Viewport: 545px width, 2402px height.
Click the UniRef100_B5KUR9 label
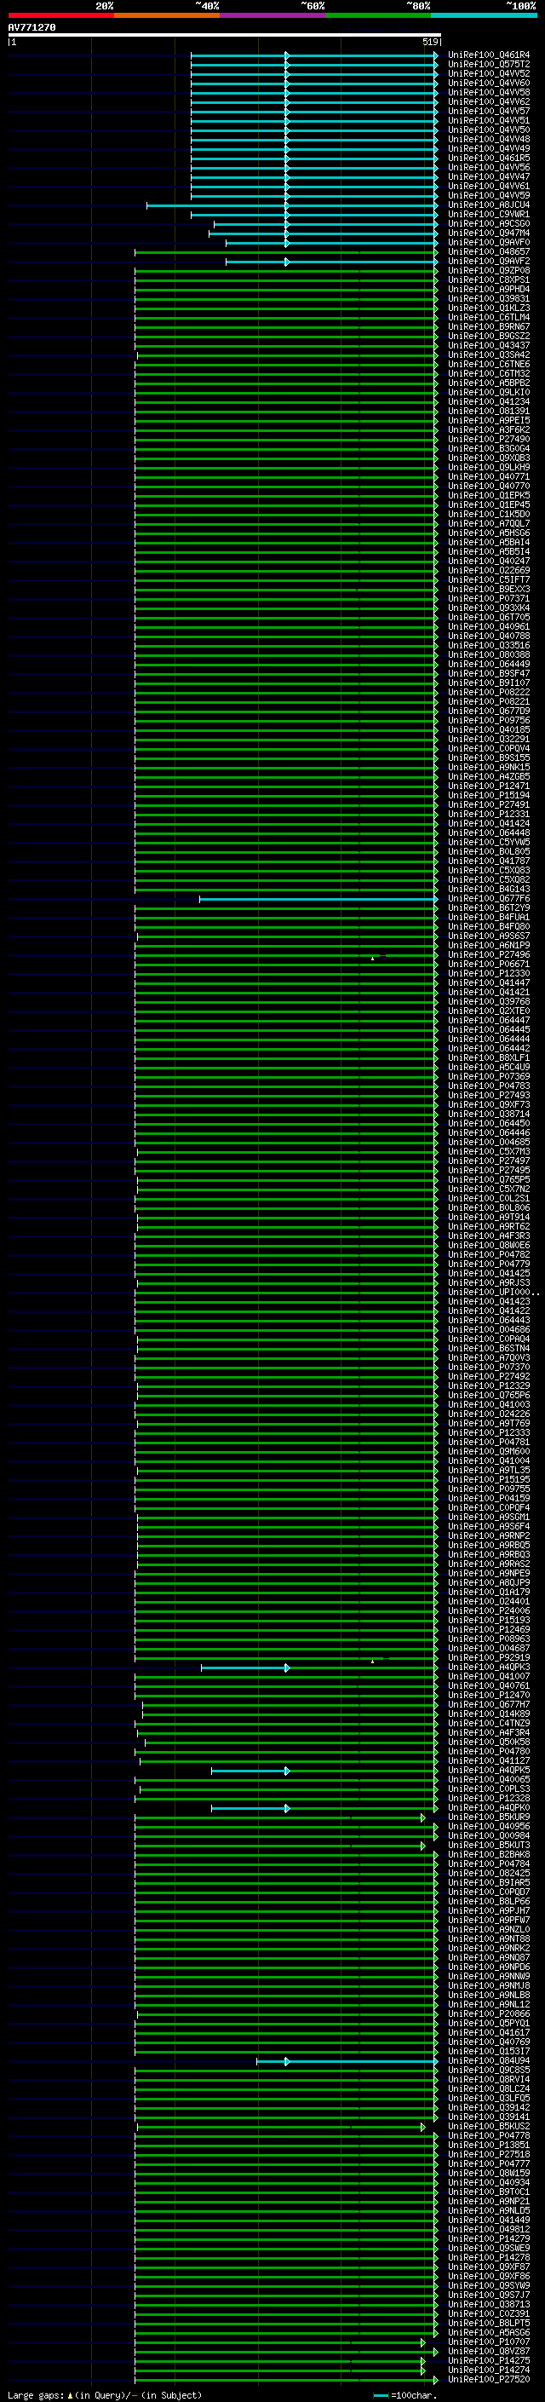(x=489, y=1817)
